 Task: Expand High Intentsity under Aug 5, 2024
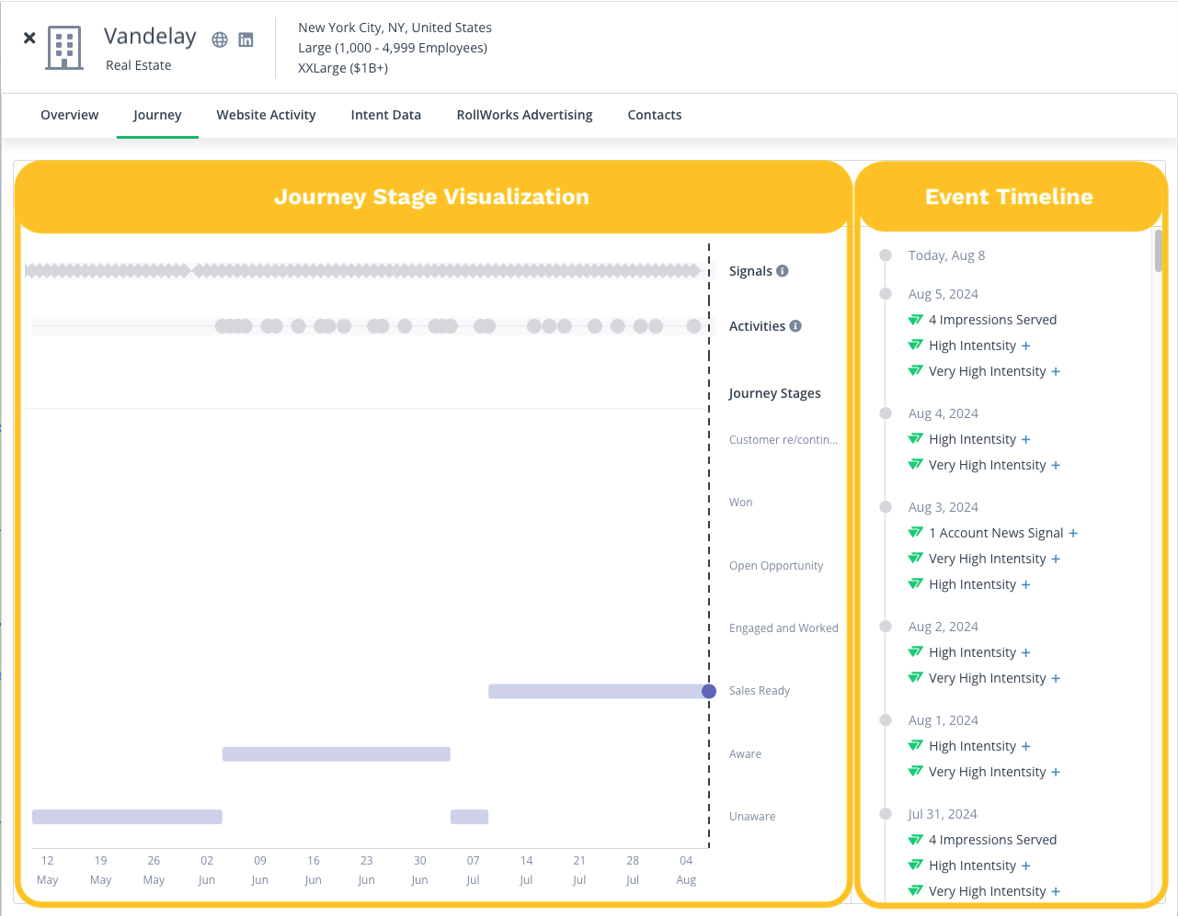point(1026,346)
